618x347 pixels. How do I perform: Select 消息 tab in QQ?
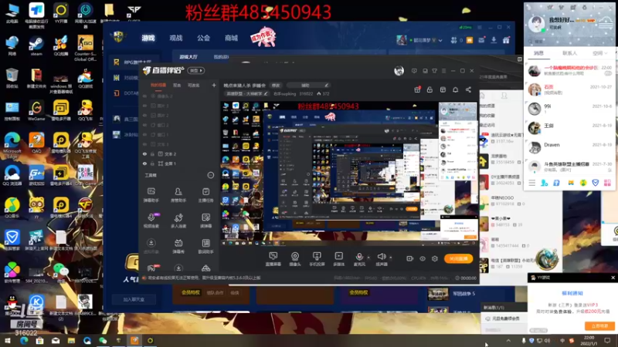coord(538,53)
